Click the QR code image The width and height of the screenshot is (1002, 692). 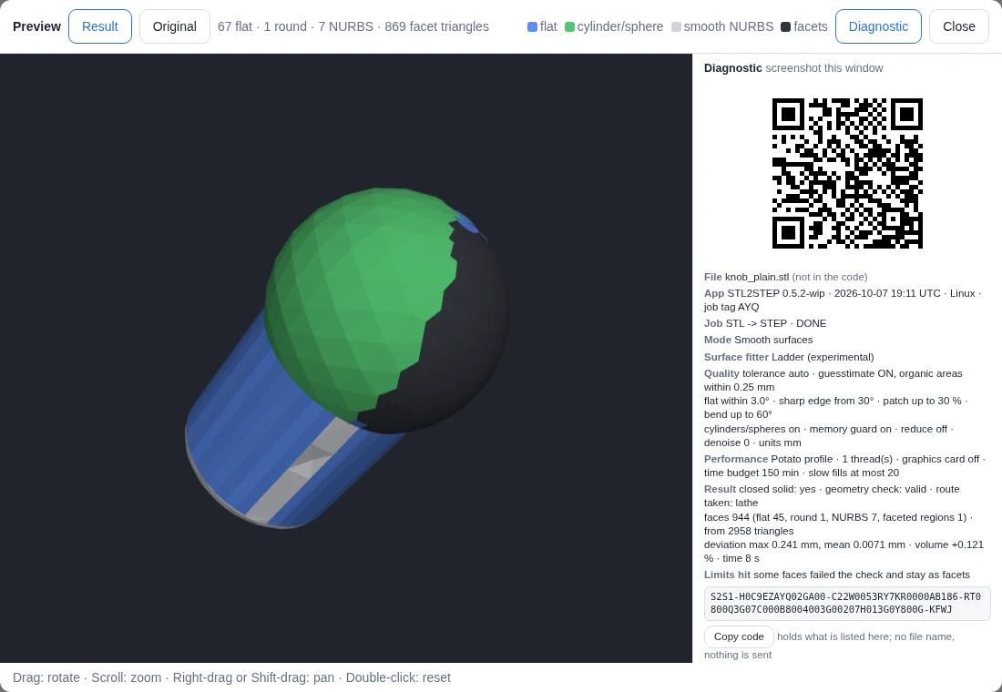pyautogui.click(x=847, y=173)
